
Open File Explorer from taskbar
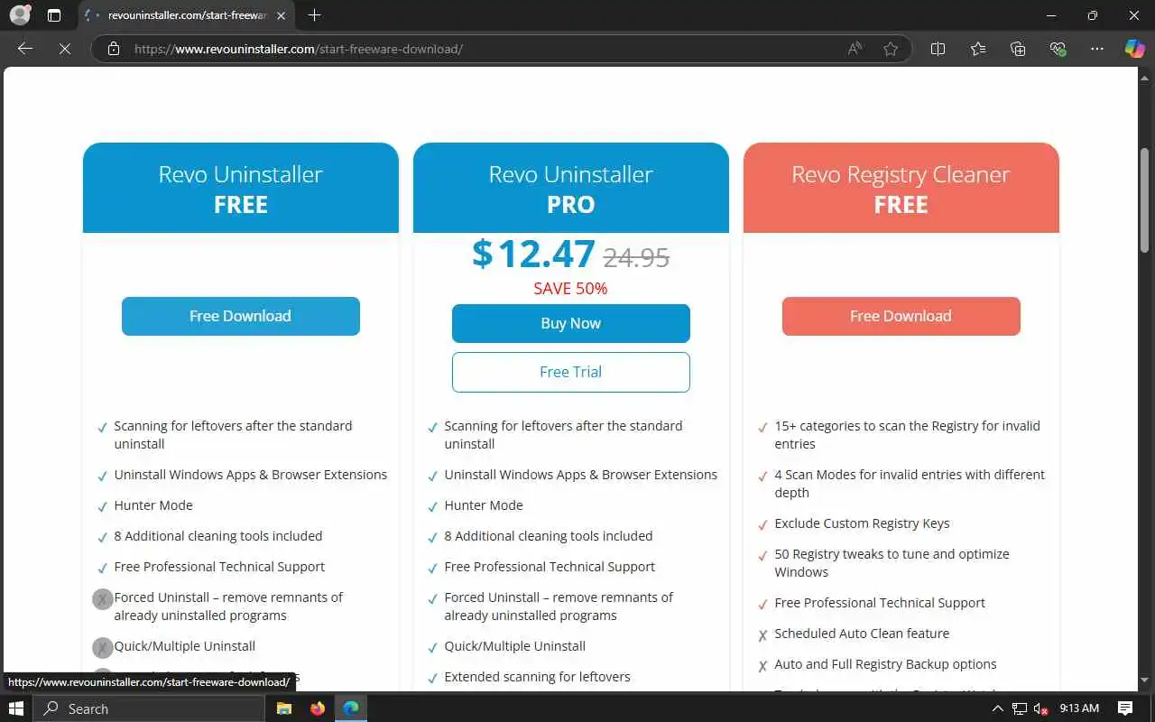(283, 708)
